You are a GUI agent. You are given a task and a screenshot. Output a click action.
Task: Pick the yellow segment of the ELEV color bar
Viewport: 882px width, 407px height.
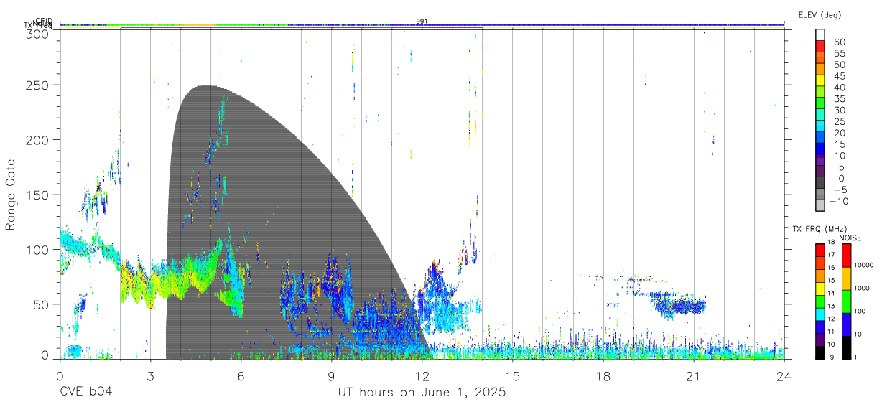tap(821, 80)
